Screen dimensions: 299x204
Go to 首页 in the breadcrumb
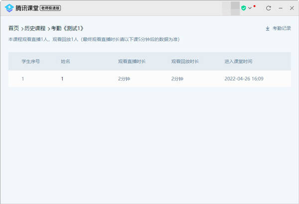point(14,28)
